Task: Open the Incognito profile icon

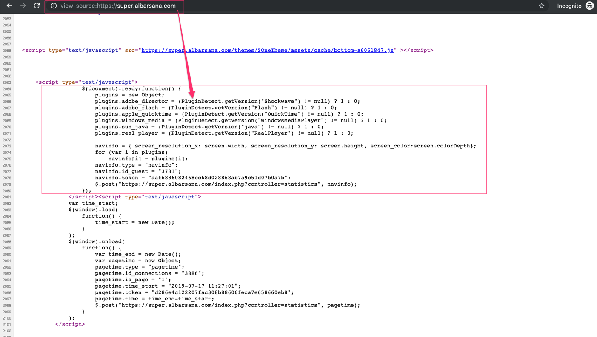Action: click(x=589, y=6)
